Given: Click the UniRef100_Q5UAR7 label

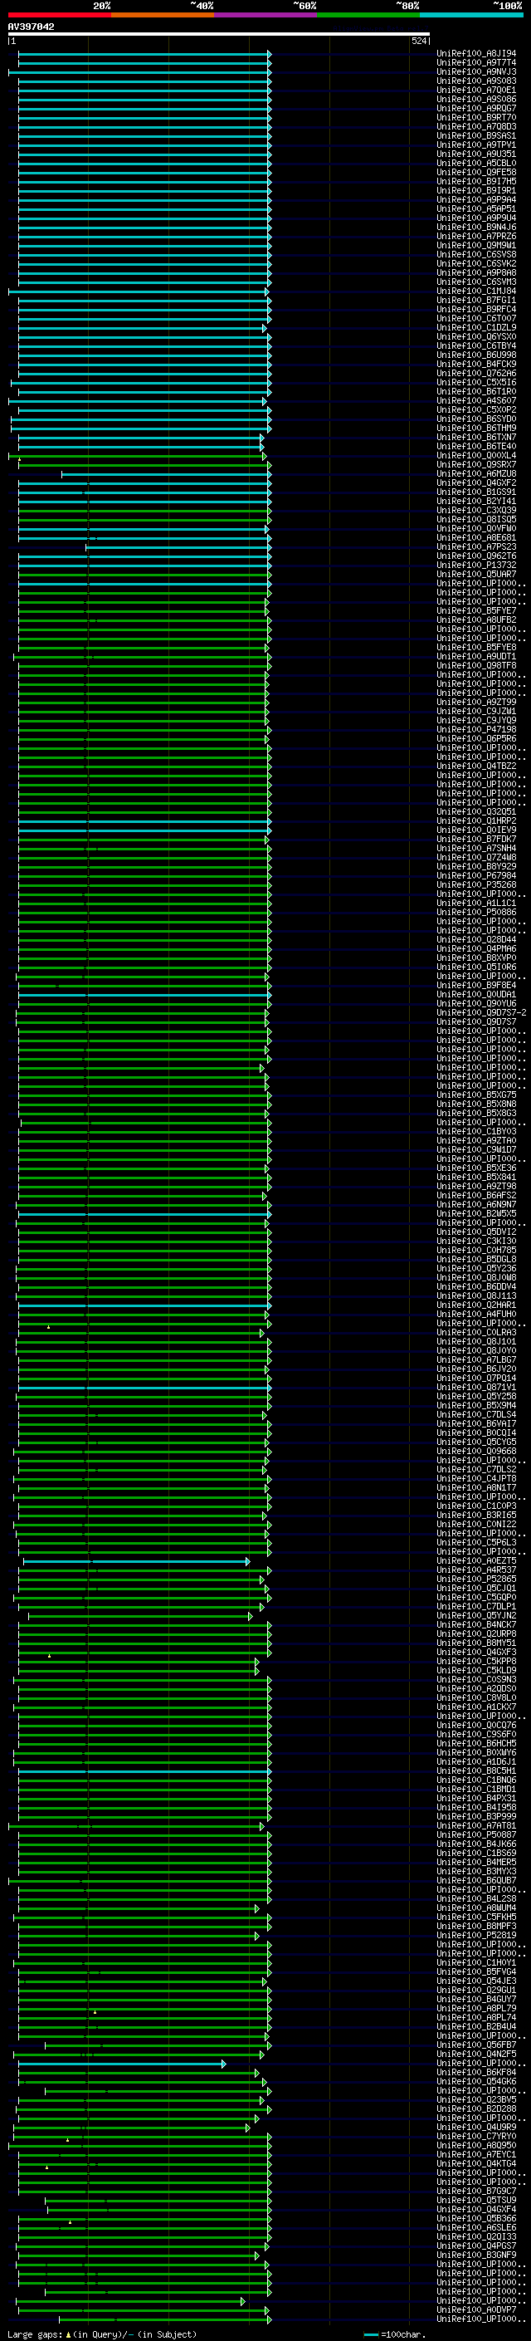Looking at the screenshot, I should pyautogui.click(x=476, y=575).
